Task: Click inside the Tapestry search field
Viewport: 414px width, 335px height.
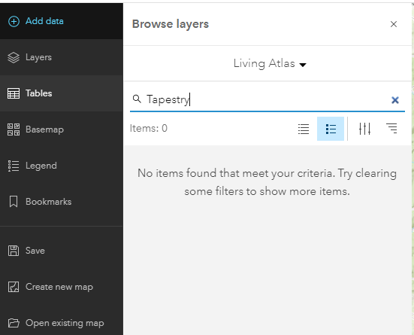Action: 267,100
